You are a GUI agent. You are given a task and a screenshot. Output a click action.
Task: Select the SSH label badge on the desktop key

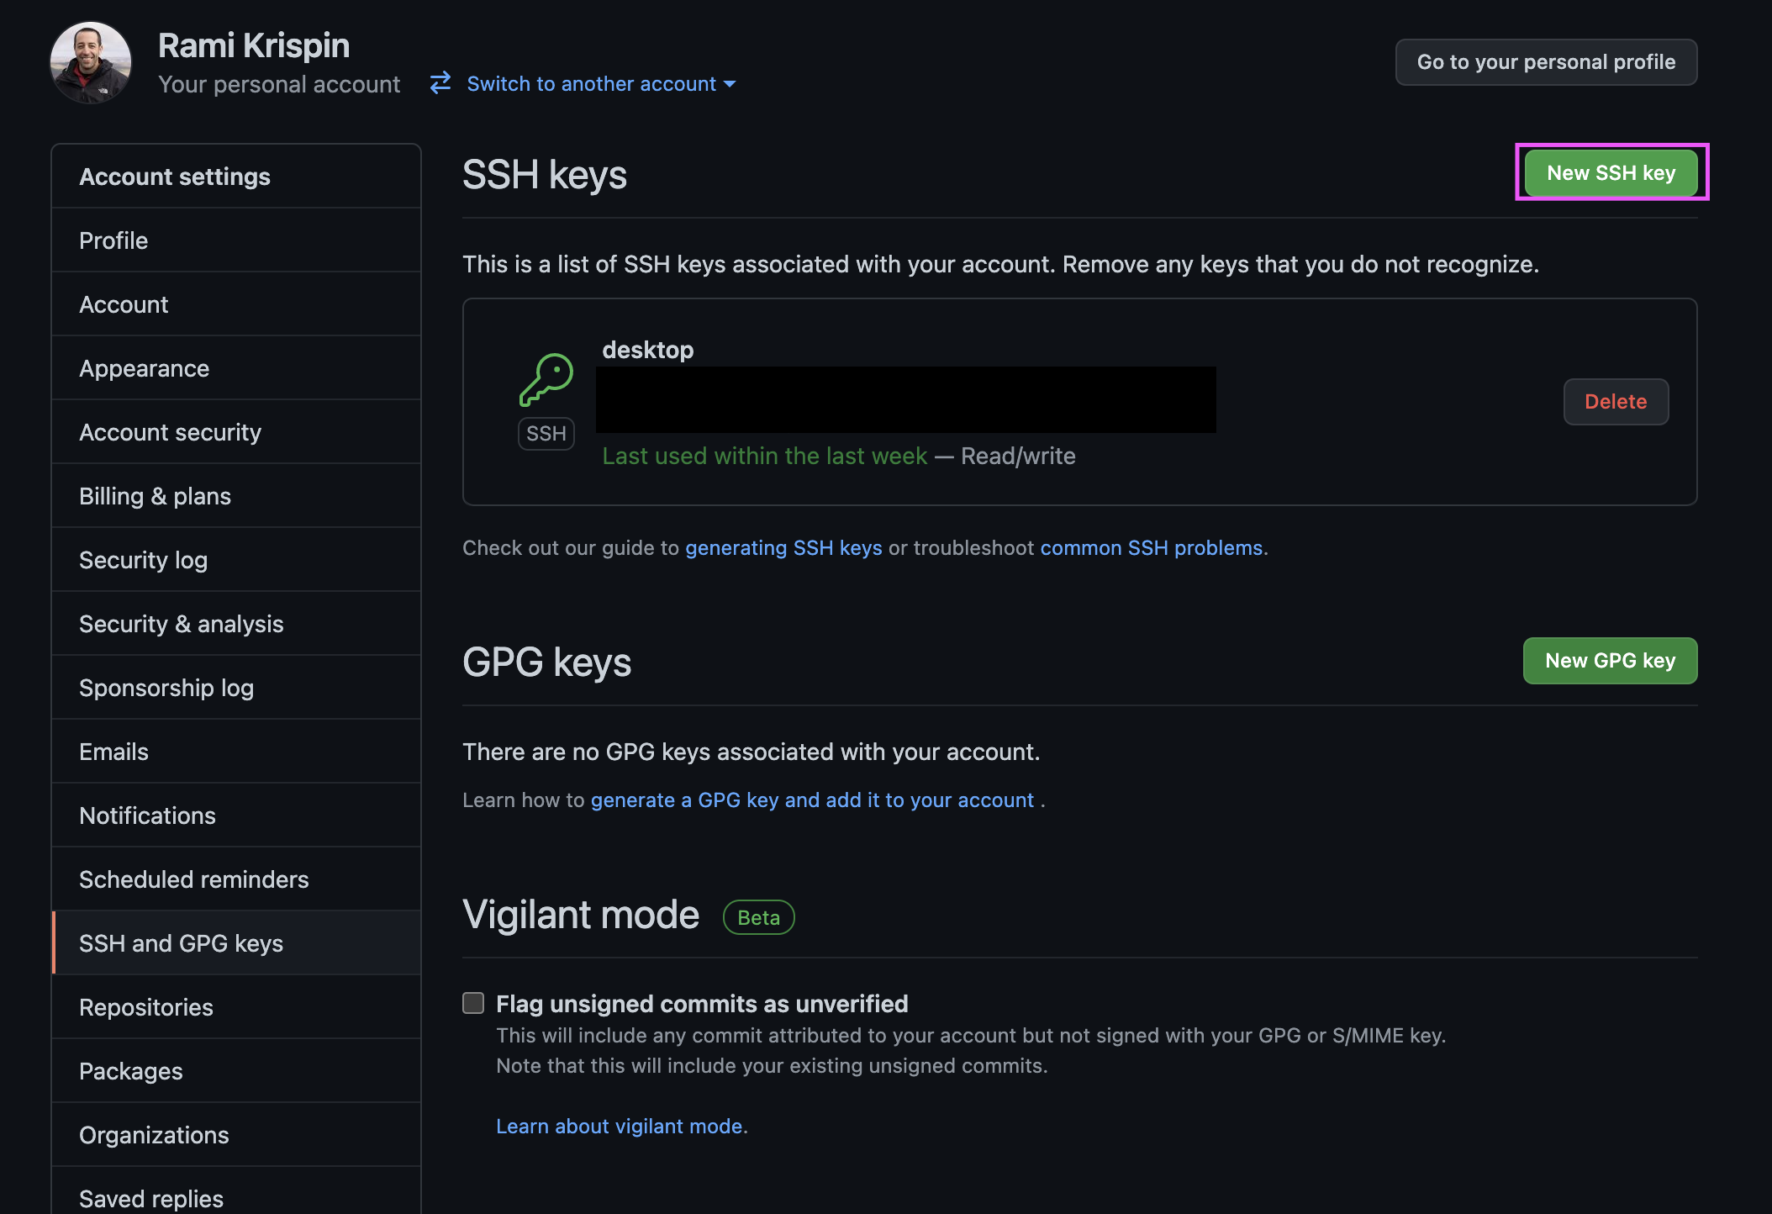(546, 433)
